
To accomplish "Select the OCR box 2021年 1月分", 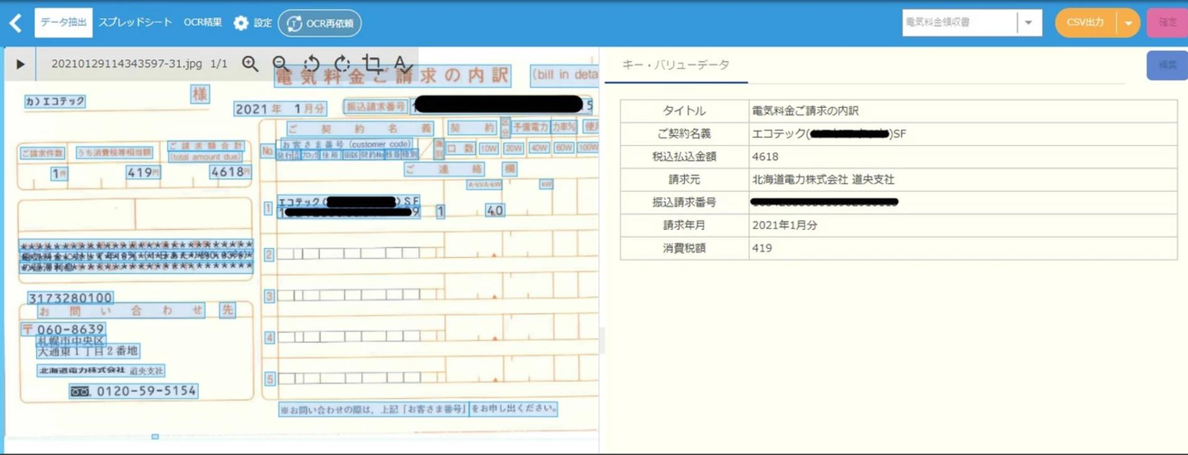I will pos(280,108).
